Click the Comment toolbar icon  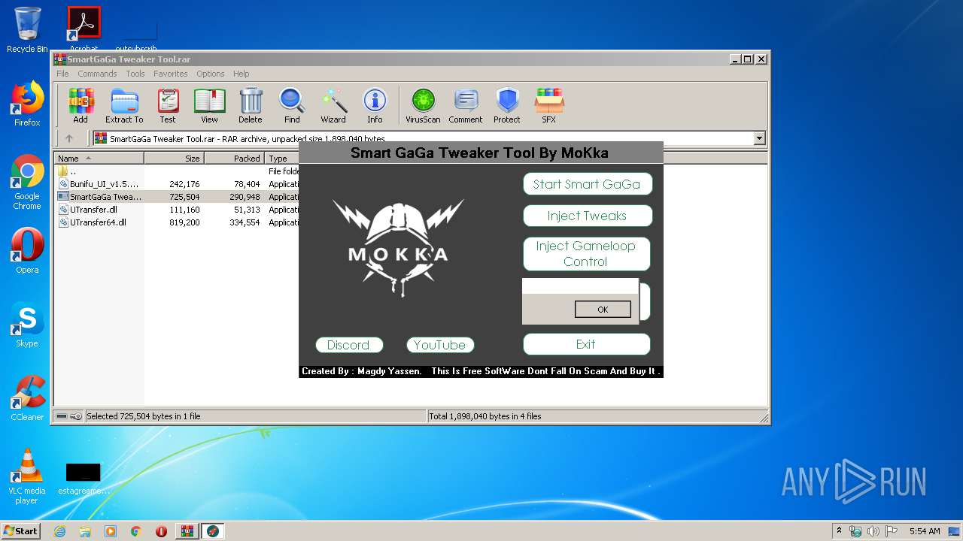click(466, 105)
